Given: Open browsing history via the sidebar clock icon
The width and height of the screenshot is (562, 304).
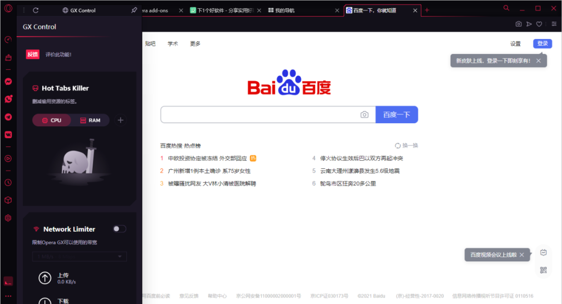Looking at the screenshot, I should coord(7,182).
